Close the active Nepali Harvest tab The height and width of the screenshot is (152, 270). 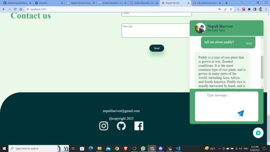188,3
